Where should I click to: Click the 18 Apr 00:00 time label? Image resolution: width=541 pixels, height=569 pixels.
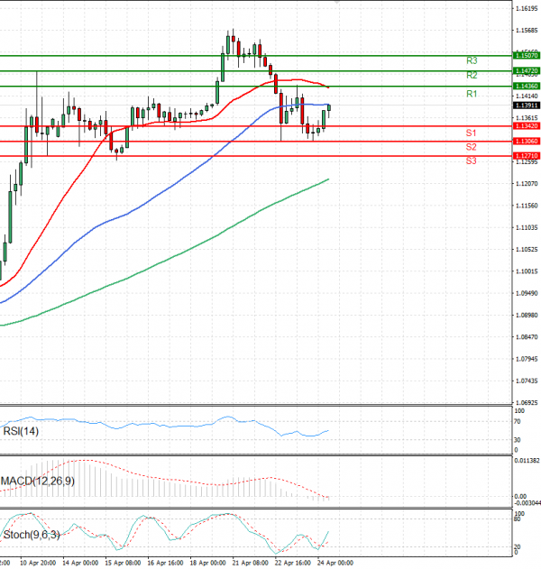pos(207,563)
